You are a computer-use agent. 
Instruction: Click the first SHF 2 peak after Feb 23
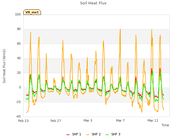click(x=31, y=32)
